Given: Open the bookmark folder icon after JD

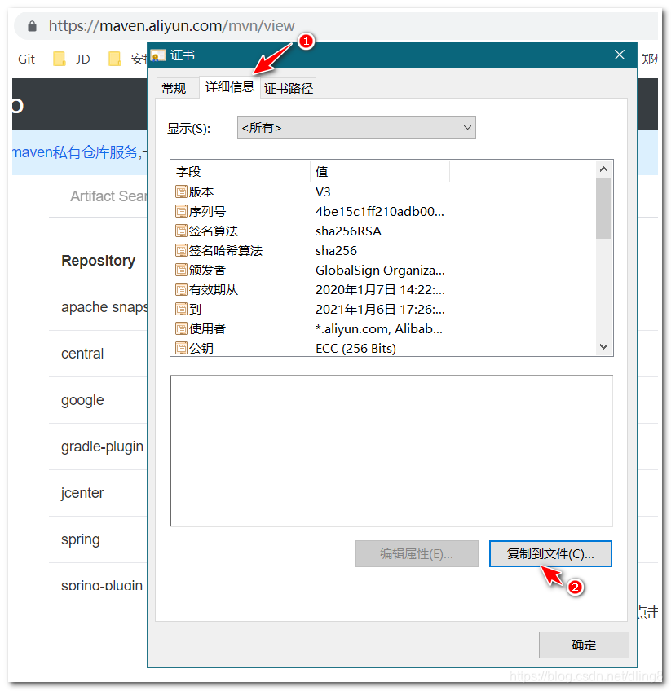Looking at the screenshot, I should point(115,59).
